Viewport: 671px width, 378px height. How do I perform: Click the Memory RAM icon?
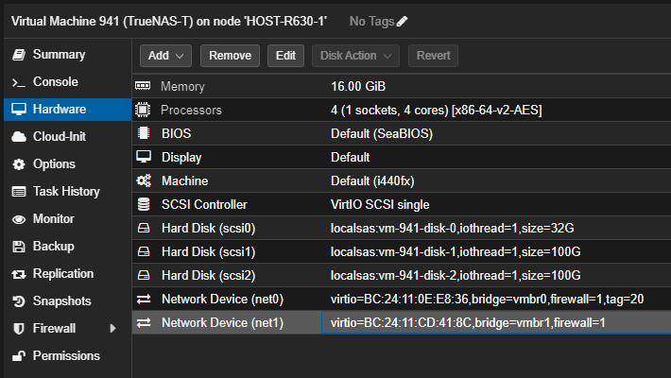143,86
